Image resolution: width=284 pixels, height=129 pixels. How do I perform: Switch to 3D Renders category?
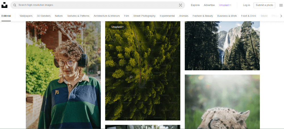[44, 16]
